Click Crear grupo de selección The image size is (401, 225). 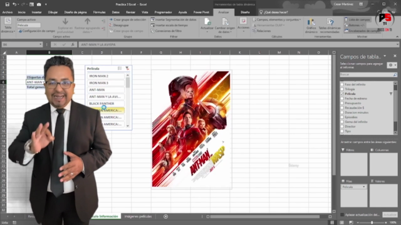[128, 19]
